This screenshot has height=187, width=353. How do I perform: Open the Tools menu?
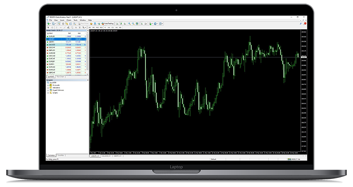tap(75, 20)
